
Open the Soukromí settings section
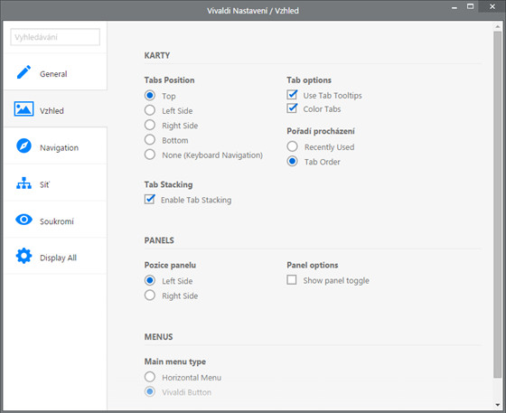click(x=55, y=220)
